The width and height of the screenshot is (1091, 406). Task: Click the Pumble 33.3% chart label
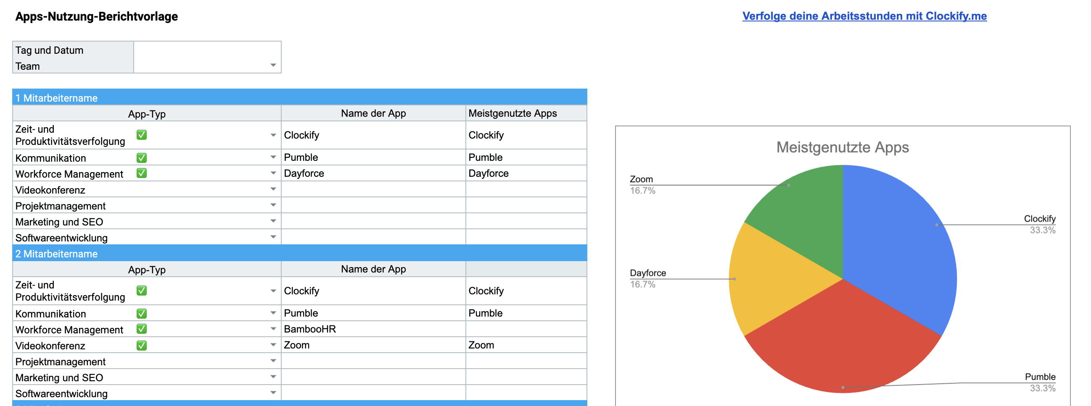(x=1040, y=382)
